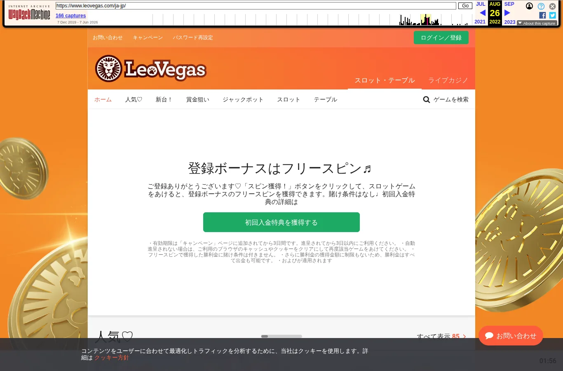Open top bar お問い合わせ link
The height and width of the screenshot is (371, 563).
coord(108,38)
